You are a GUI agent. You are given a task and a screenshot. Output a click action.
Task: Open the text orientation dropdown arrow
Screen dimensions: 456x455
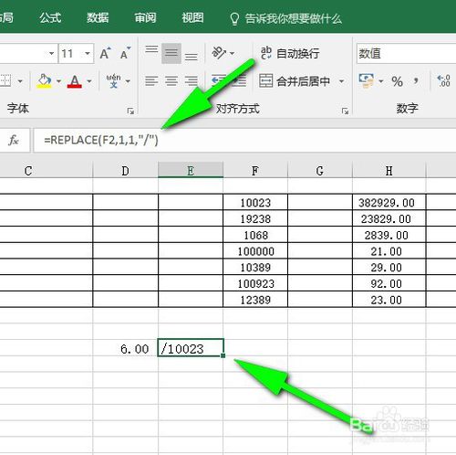click(x=233, y=54)
